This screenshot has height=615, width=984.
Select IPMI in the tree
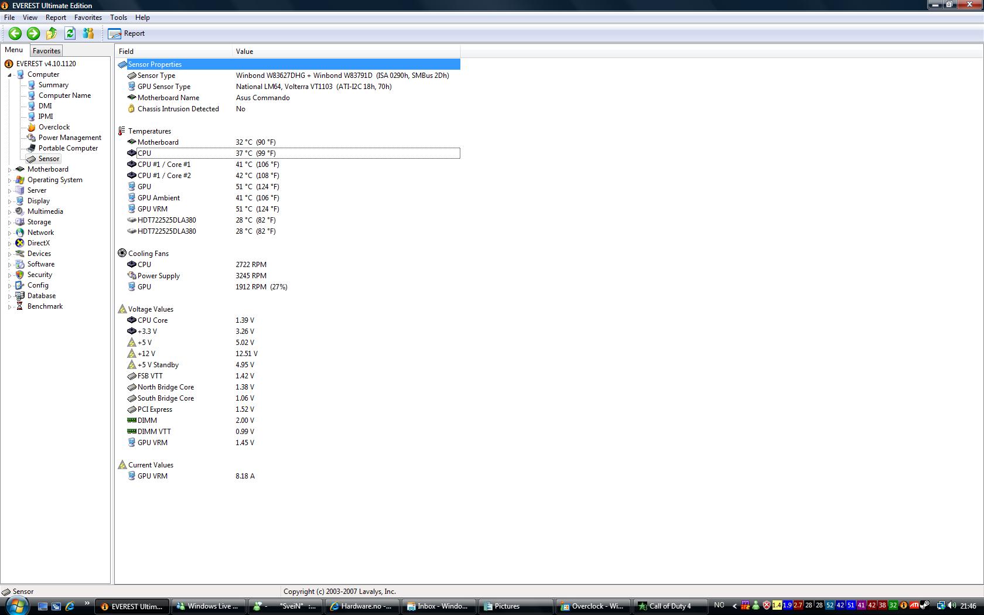click(46, 117)
